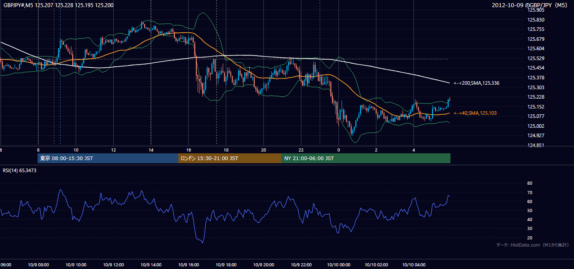Click the 40 SMA 125.103 label
Screen dimensions: 574x269
[475, 113]
